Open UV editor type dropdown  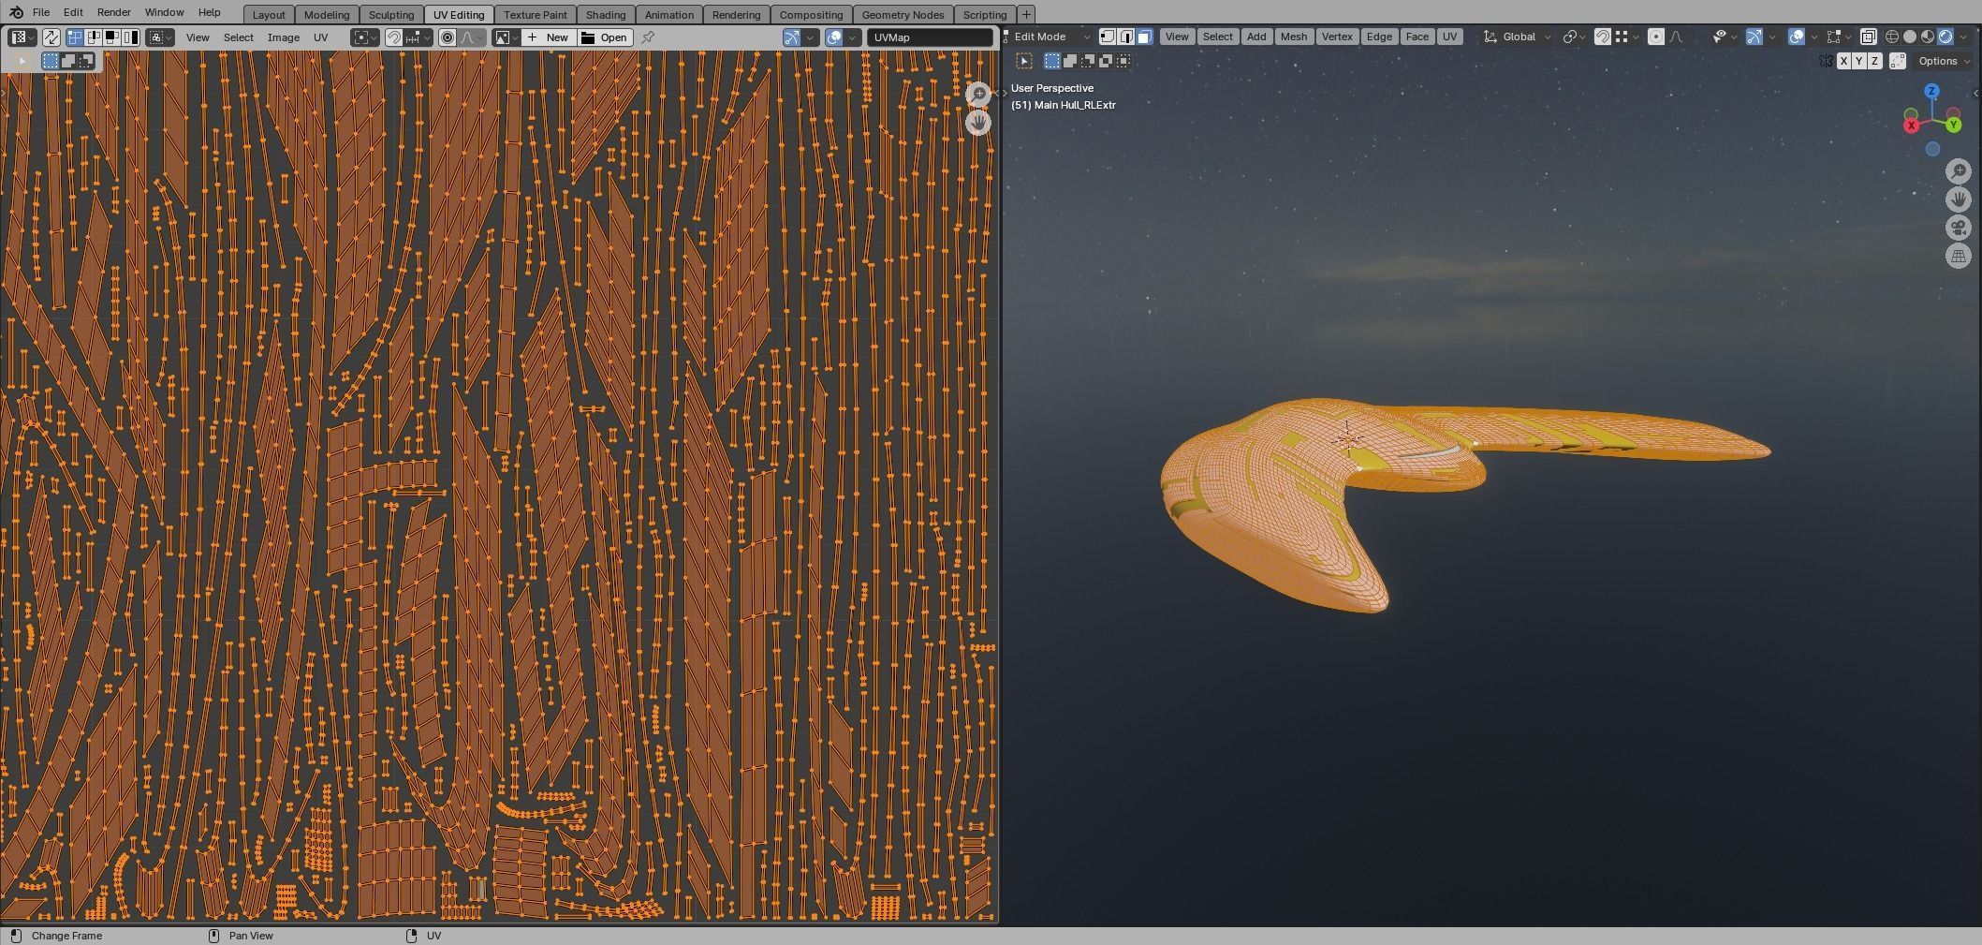coord(22,37)
